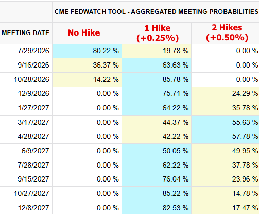The image size is (259, 214).
Task: Select the 10/28/2026 meeting date cell
Action: click(x=26, y=80)
